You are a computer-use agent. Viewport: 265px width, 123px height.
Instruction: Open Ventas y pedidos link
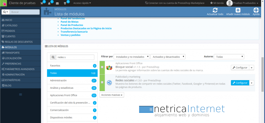pyautogui.click(x=70, y=35)
